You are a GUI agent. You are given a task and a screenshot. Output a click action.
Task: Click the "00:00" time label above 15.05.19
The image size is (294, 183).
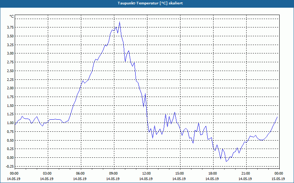click(x=279, y=173)
